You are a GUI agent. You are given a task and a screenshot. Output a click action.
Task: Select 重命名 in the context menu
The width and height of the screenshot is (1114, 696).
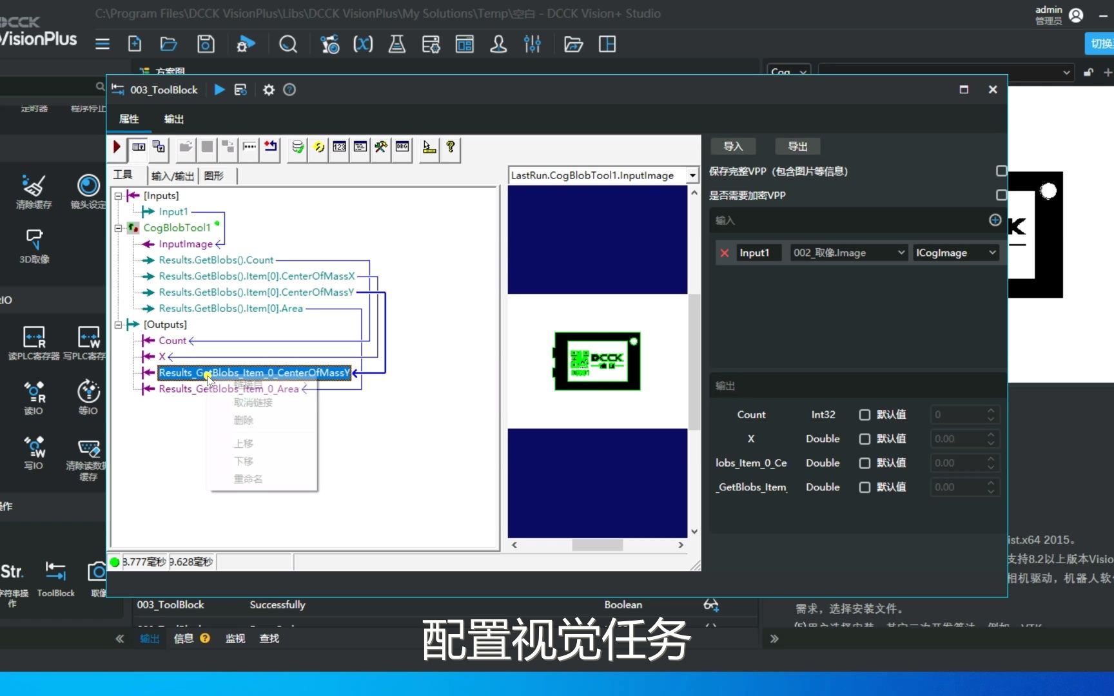coord(248,478)
